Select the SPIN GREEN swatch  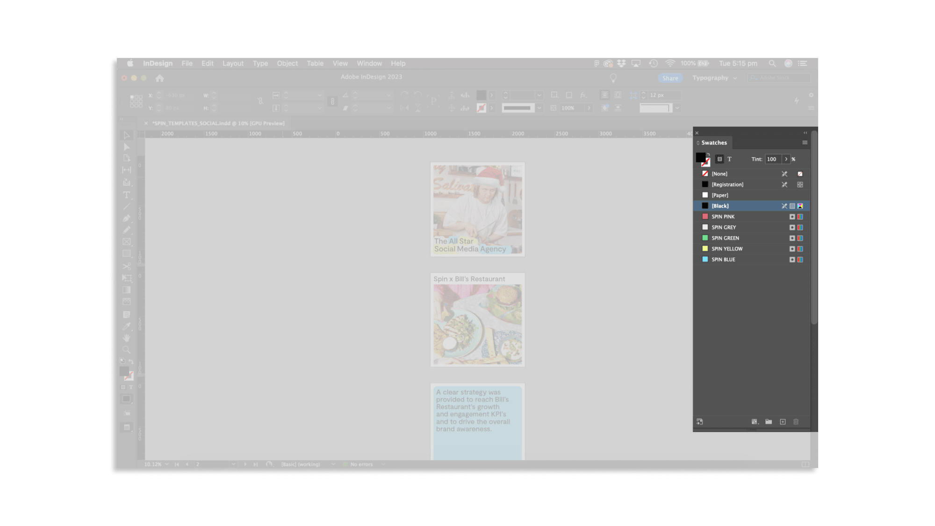pos(752,238)
